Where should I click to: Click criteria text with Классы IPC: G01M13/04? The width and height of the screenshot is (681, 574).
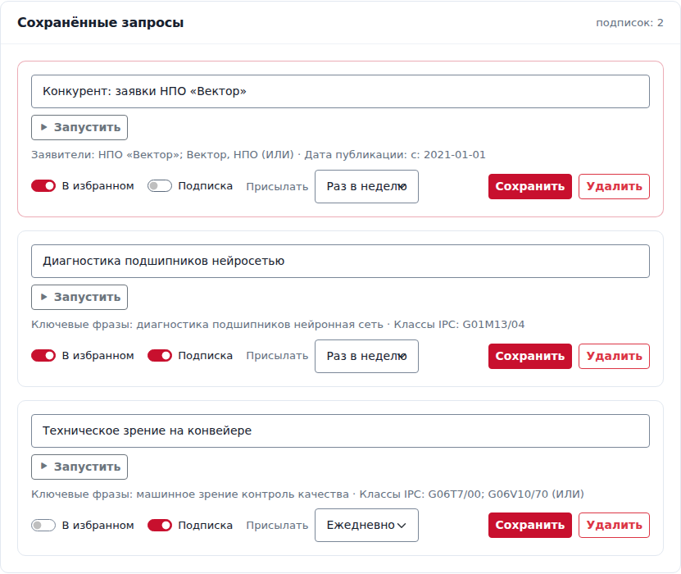click(x=278, y=325)
